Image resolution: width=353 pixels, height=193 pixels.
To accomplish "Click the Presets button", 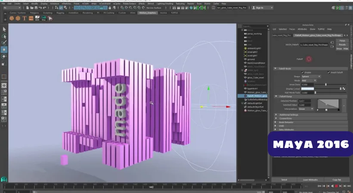I will [342, 45].
